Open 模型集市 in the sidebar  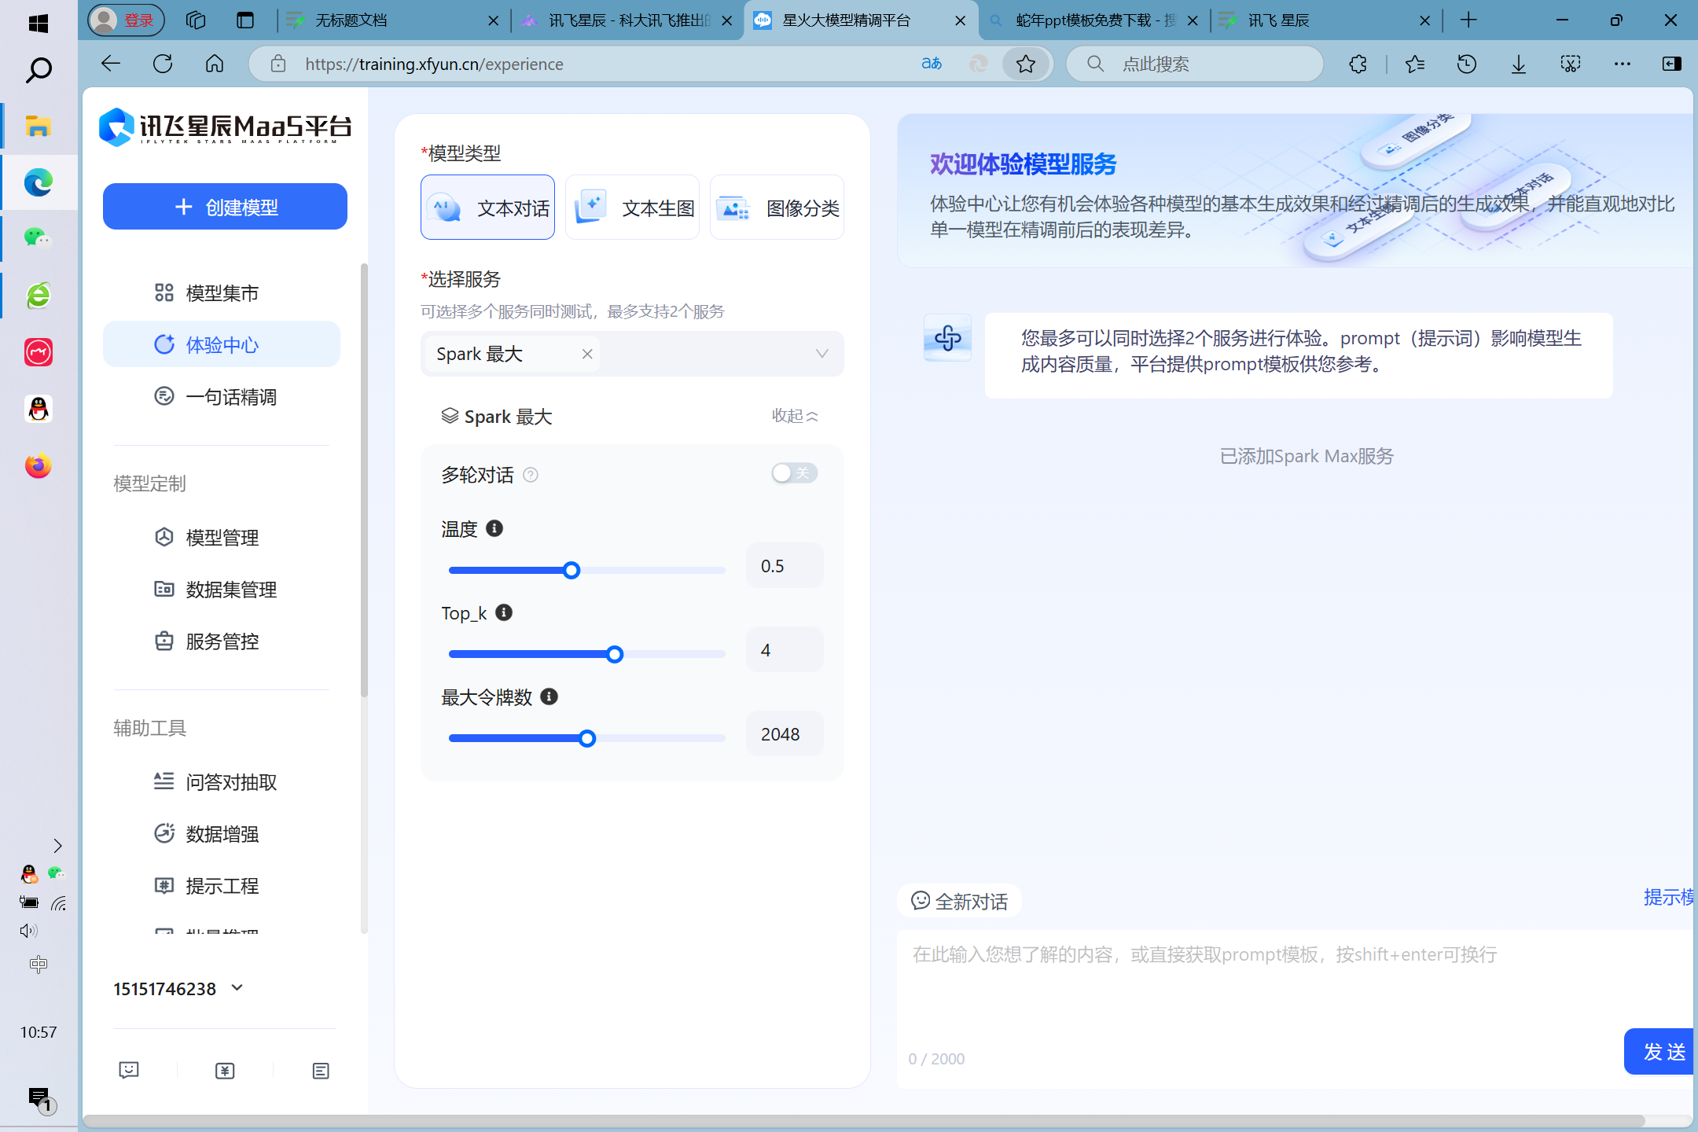click(x=222, y=293)
